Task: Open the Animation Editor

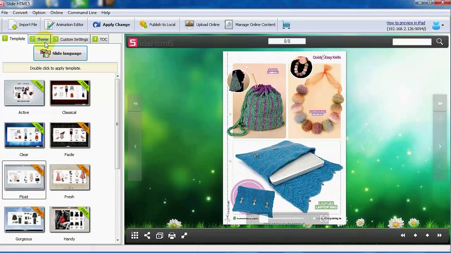Action: click(x=64, y=25)
